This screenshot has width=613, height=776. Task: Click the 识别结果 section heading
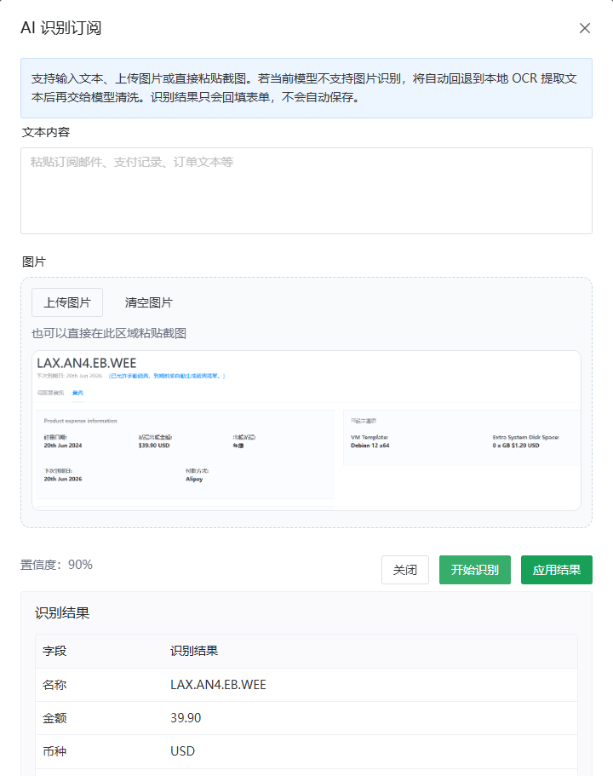click(62, 613)
